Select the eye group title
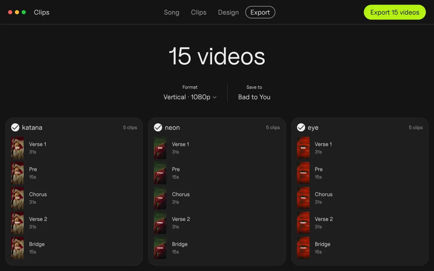Image resolution: width=434 pixels, height=271 pixels. pyautogui.click(x=313, y=128)
